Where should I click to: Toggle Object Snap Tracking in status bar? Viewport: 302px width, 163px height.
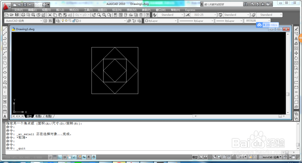pyautogui.click(x=74, y=157)
